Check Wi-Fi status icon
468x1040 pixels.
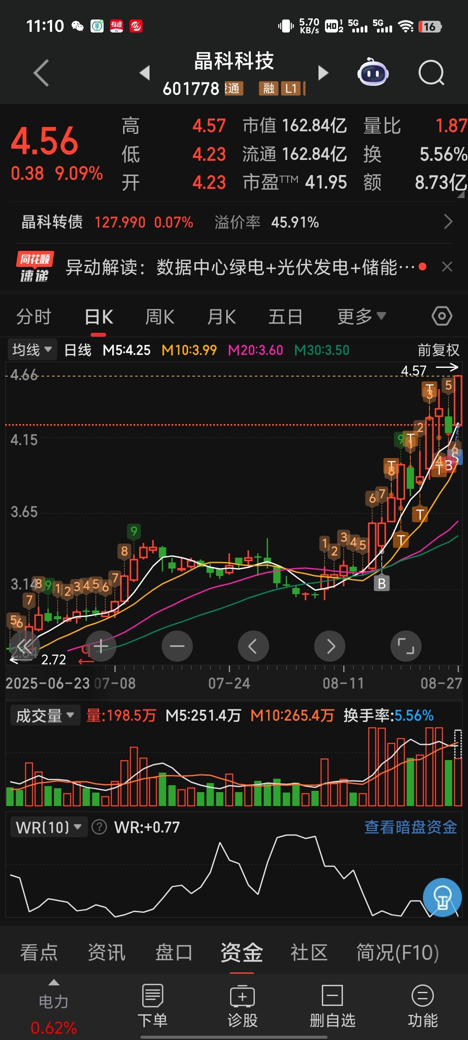tap(406, 26)
